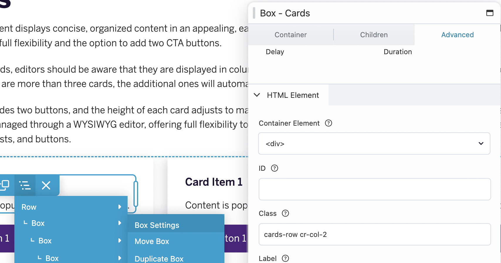The height and width of the screenshot is (263, 501).
Task: Click the Class field containing cards-row
Action: 375,234
